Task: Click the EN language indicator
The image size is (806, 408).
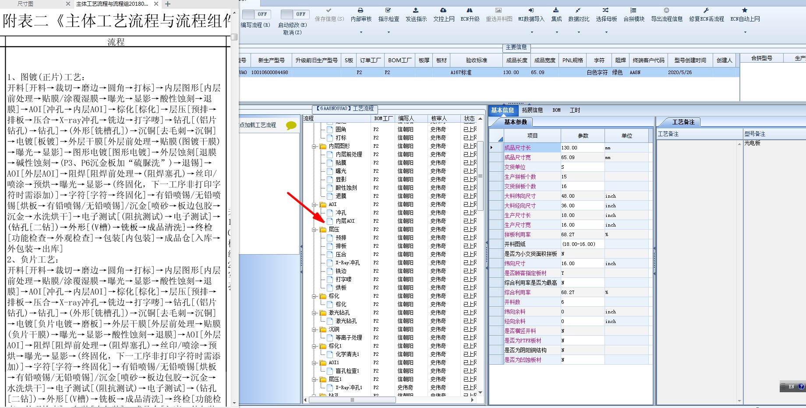Action: click(x=791, y=387)
